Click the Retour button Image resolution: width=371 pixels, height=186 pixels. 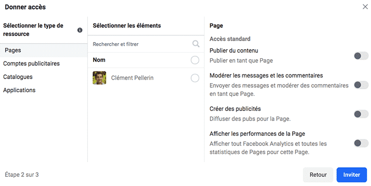tap(318, 175)
